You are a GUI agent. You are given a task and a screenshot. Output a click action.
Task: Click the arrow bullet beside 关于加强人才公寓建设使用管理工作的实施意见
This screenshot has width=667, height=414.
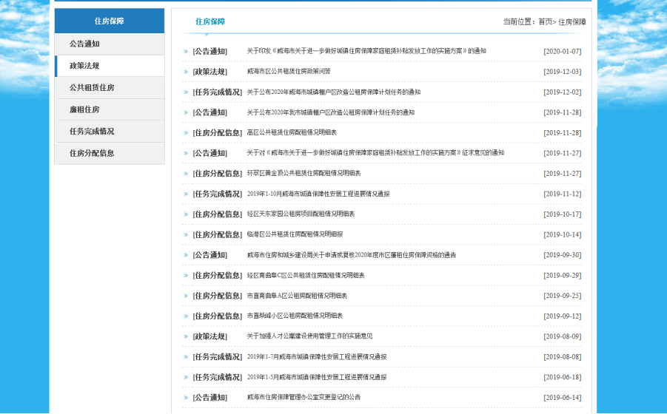click(x=186, y=336)
